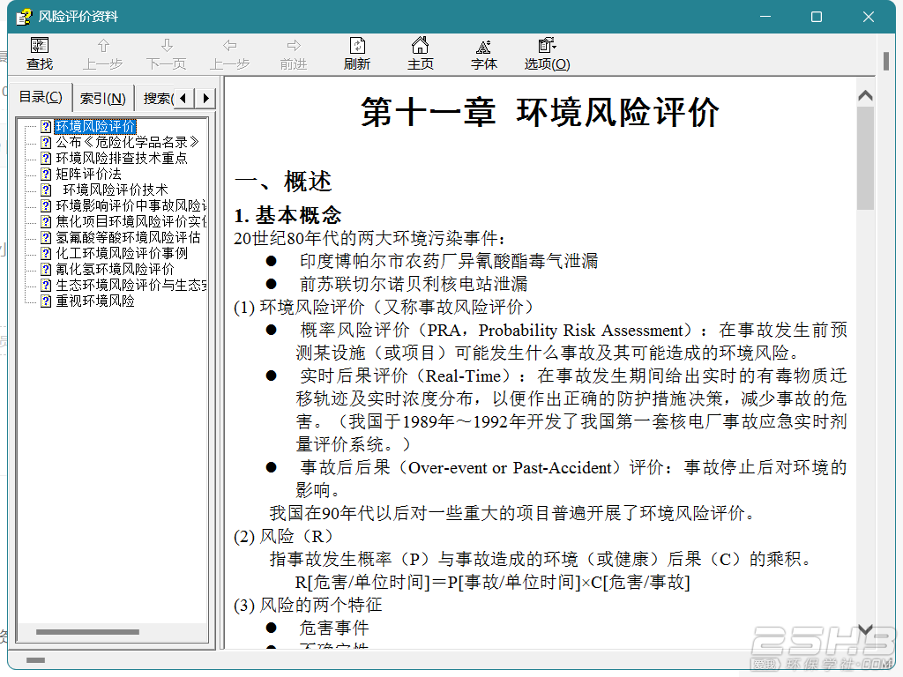903x677 pixels.
Task: Open the 选项(O) options toolbar icon
Action: point(547,46)
